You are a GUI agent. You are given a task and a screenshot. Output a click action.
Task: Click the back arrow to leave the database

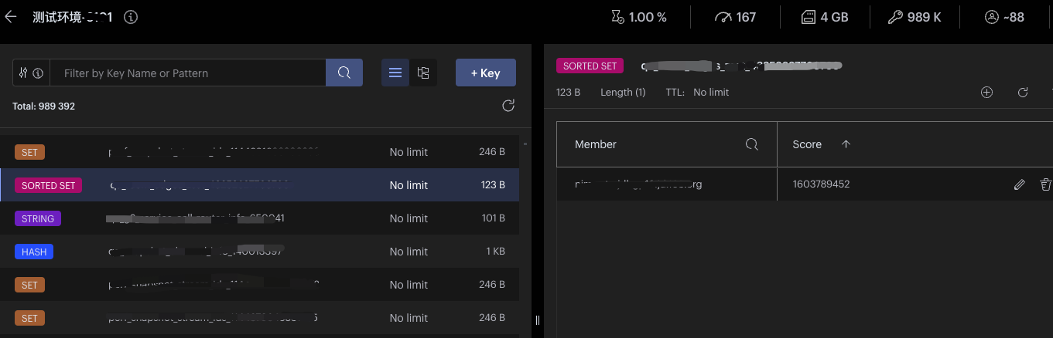(11, 17)
